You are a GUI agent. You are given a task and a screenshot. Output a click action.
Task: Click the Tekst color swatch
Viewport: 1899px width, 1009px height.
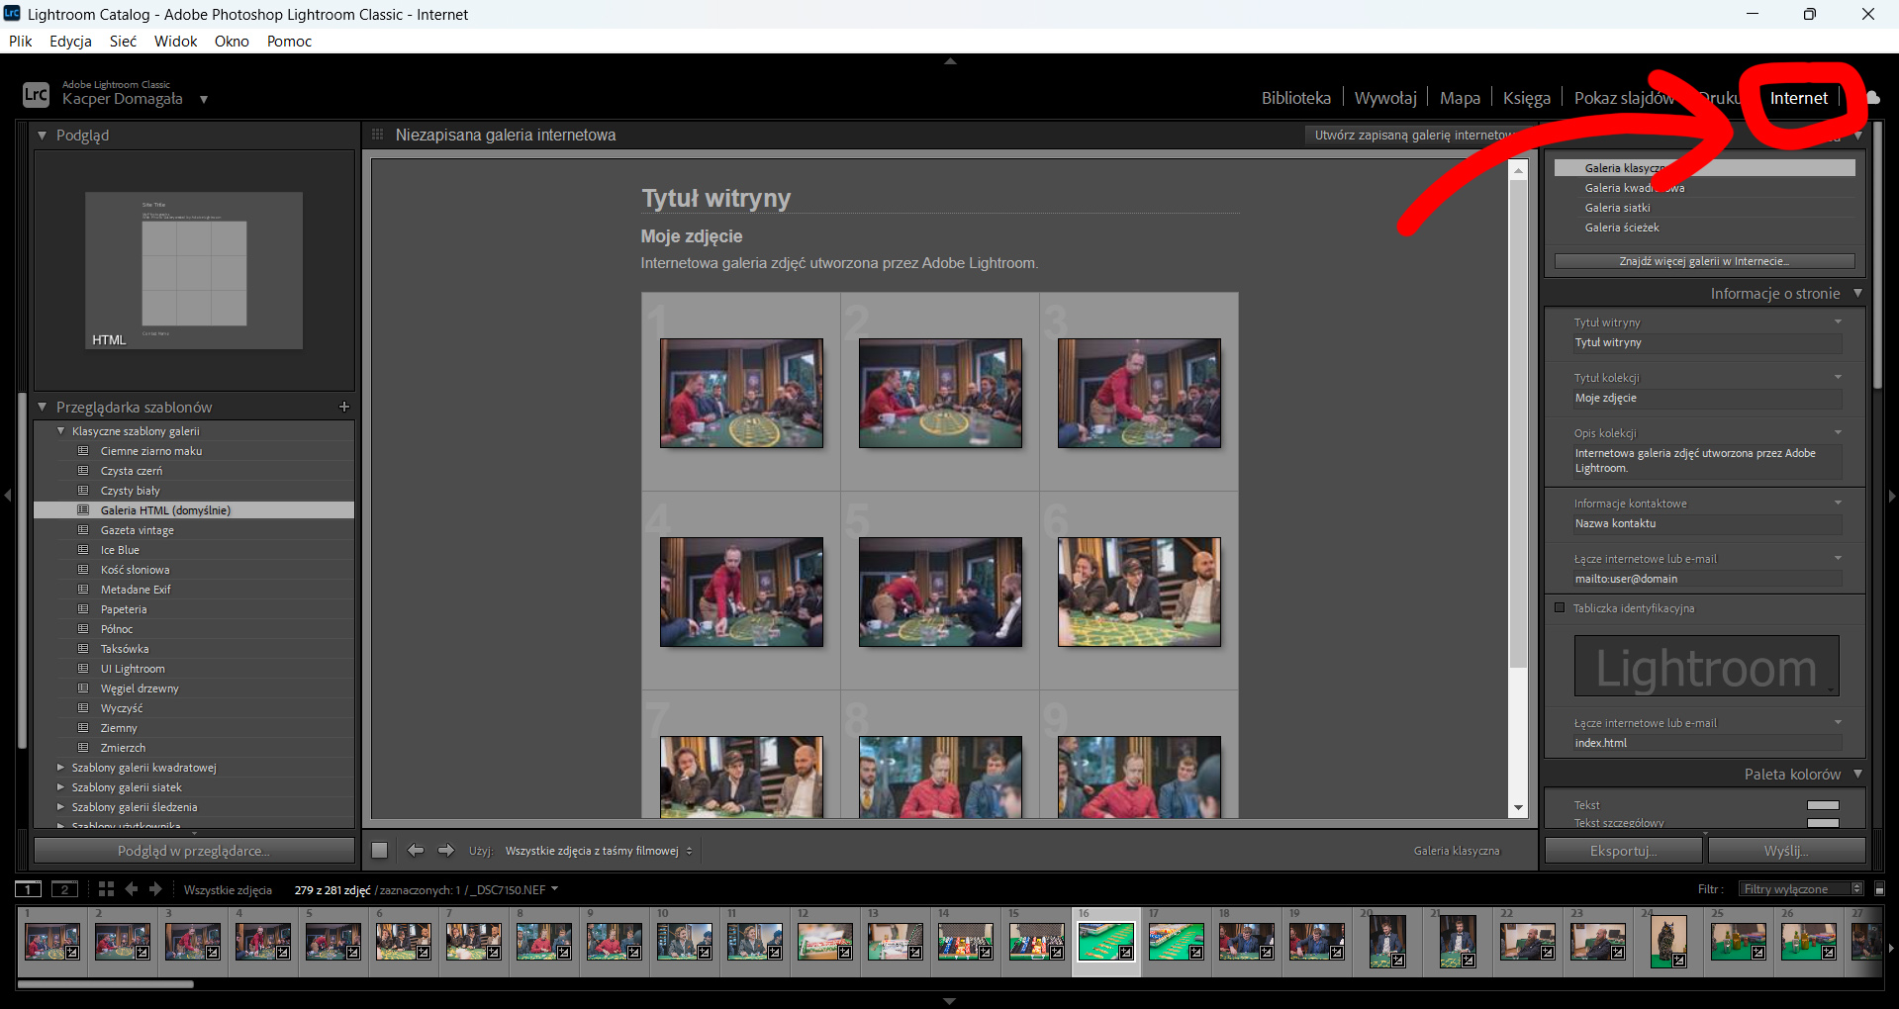coord(1823,805)
